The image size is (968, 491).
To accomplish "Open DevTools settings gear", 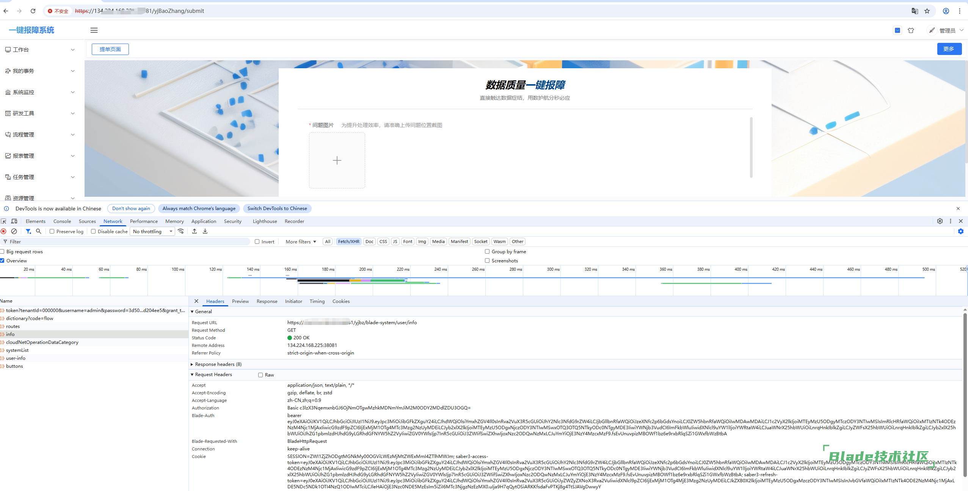I will point(940,221).
